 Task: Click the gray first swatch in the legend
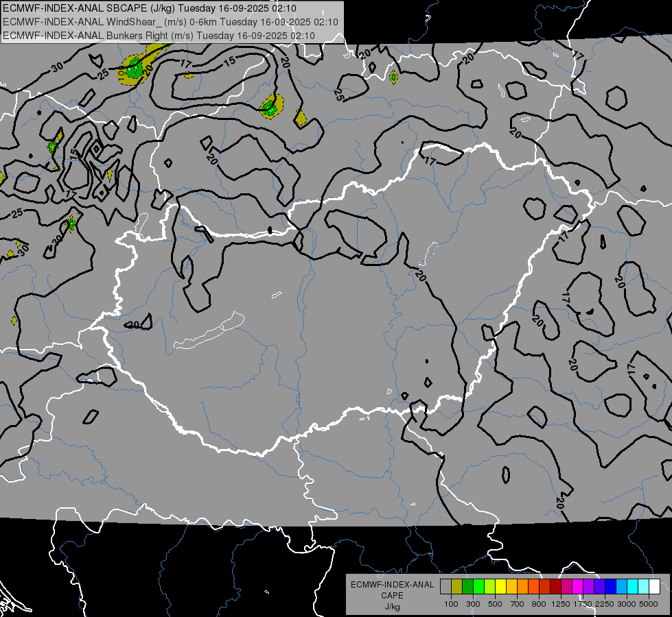[445, 587]
